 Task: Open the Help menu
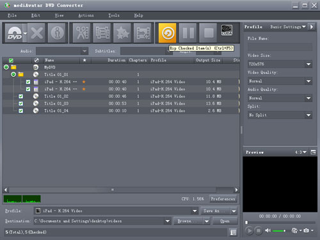tap(138, 15)
